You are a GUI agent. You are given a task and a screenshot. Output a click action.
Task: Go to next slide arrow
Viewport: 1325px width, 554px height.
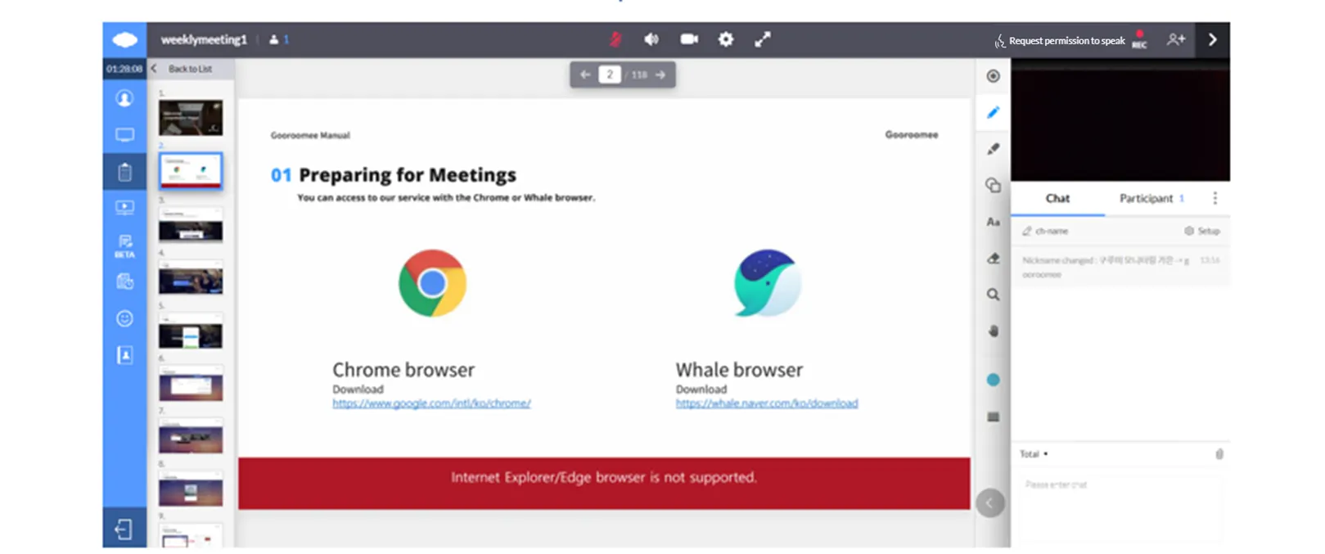660,74
